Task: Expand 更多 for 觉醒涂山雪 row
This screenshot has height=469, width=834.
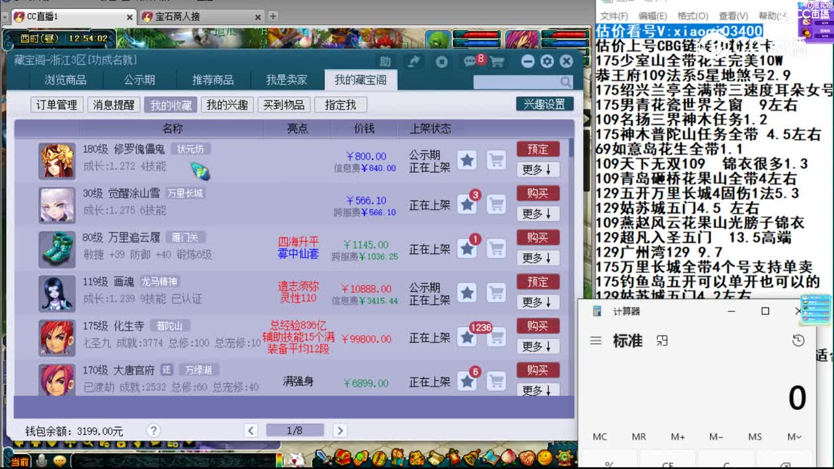Action: [538, 214]
